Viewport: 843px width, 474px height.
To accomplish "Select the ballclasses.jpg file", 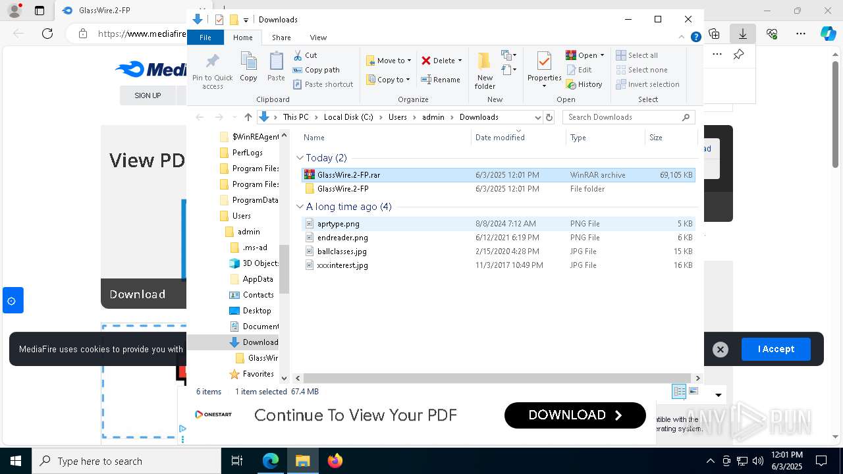I will pos(499,251).
